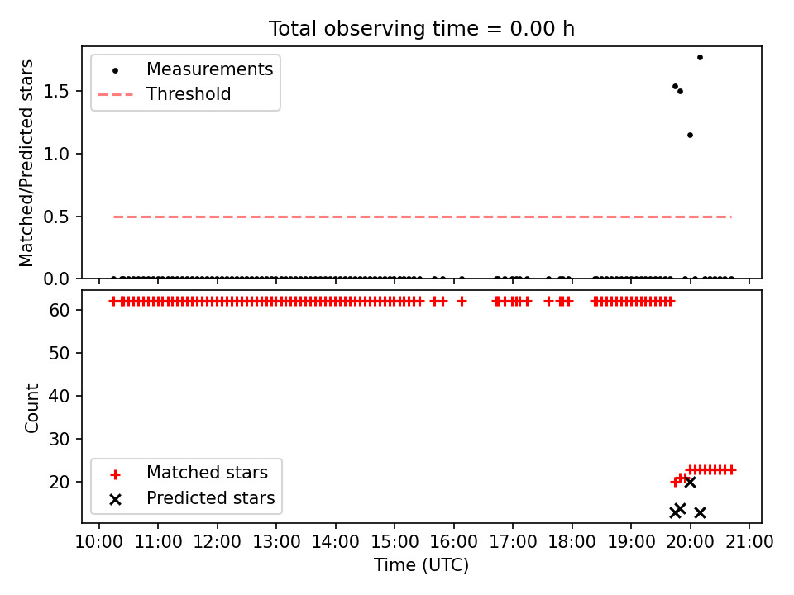Image resolution: width=794 pixels, height=595 pixels.
Task: Click the '12:00' x-axis tick label
Action: pyautogui.click(x=218, y=542)
